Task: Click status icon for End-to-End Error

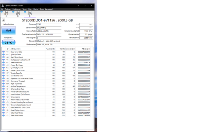Action: (x=3, y=76)
